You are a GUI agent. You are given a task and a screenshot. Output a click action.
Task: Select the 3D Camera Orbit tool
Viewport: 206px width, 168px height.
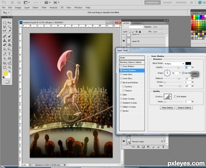[10, 63]
